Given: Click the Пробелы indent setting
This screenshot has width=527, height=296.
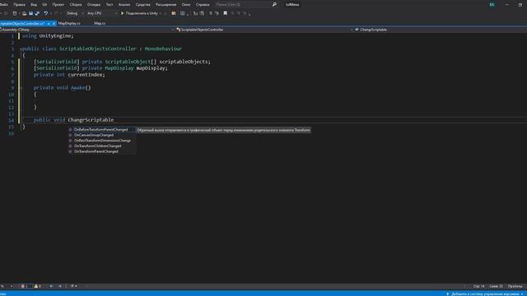Looking at the screenshot, I should [x=515, y=286].
